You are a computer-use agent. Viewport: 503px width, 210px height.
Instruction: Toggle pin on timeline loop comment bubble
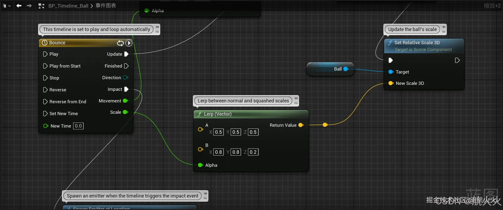(157, 27)
